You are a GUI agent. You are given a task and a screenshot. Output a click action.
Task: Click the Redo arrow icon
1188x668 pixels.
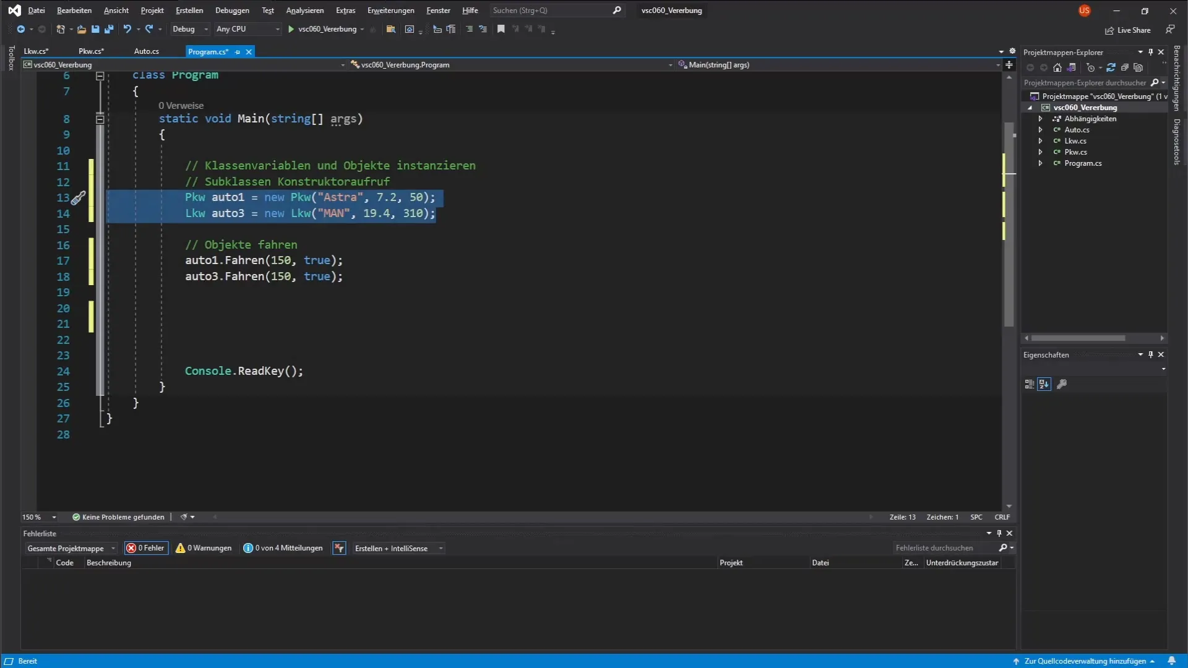[149, 29]
